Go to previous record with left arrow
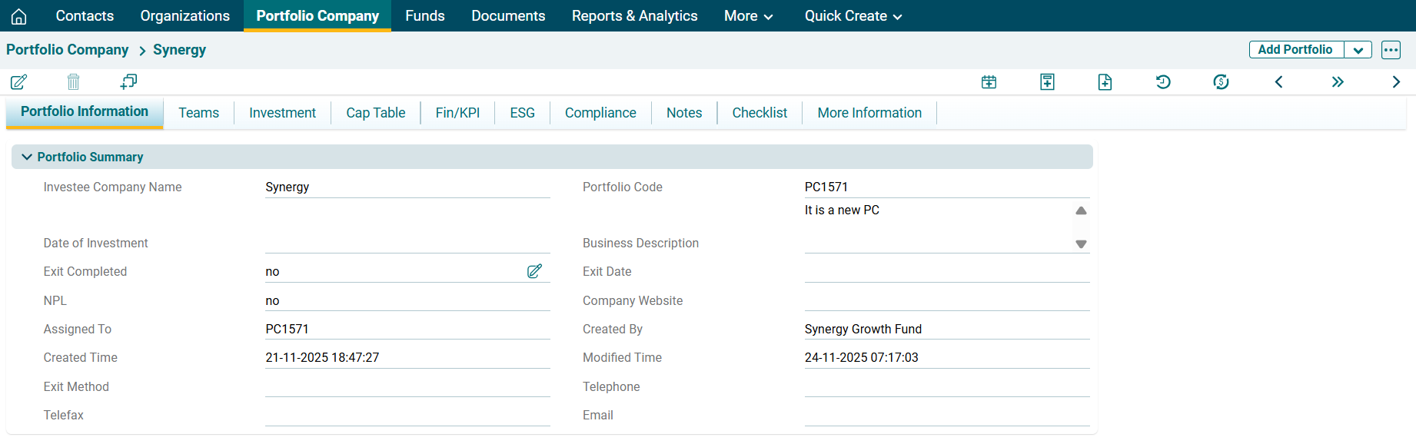This screenshot has height=444, width=1416. pyautogui.click(x=1279, y=82)
